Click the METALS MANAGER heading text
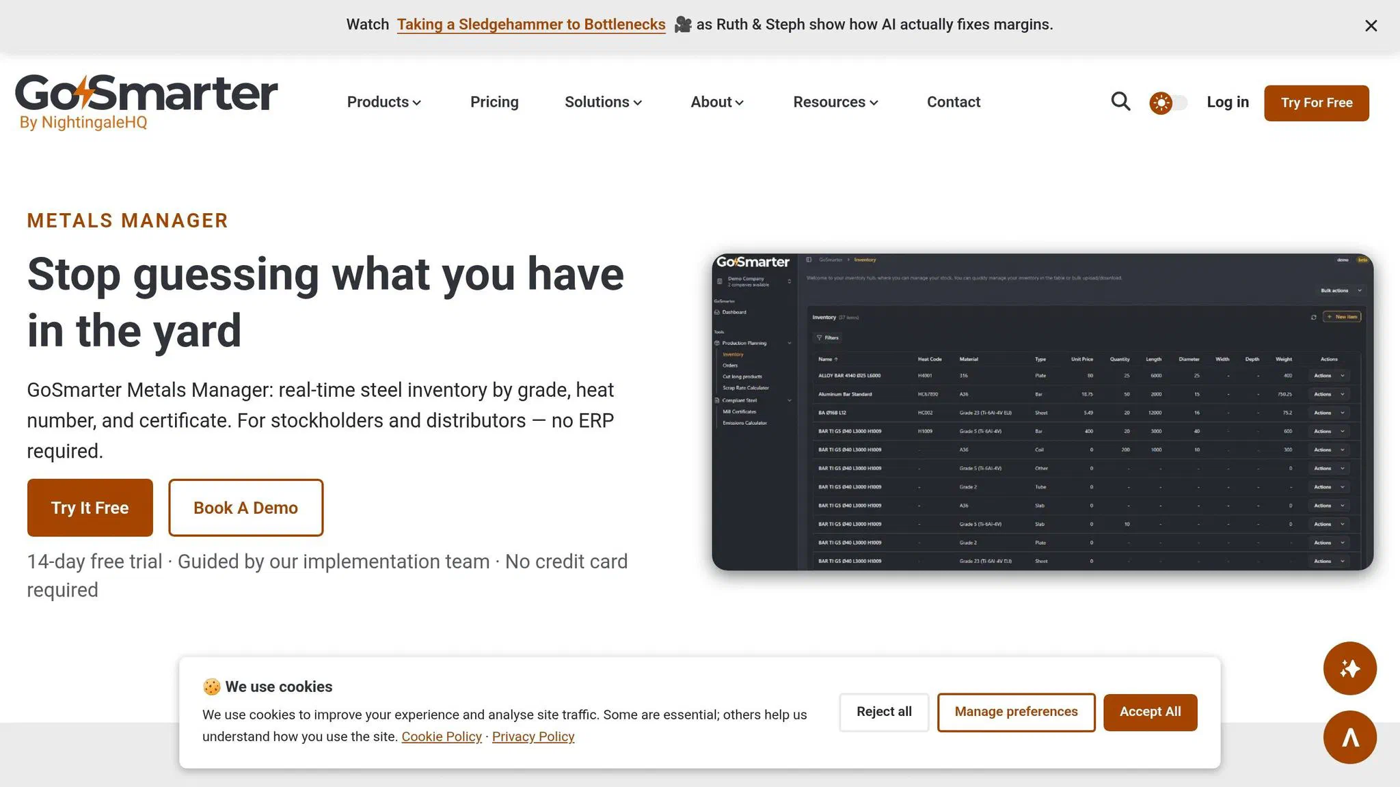Image resolution: width=1400 pixels, height=787 pixels. (127, 221)
